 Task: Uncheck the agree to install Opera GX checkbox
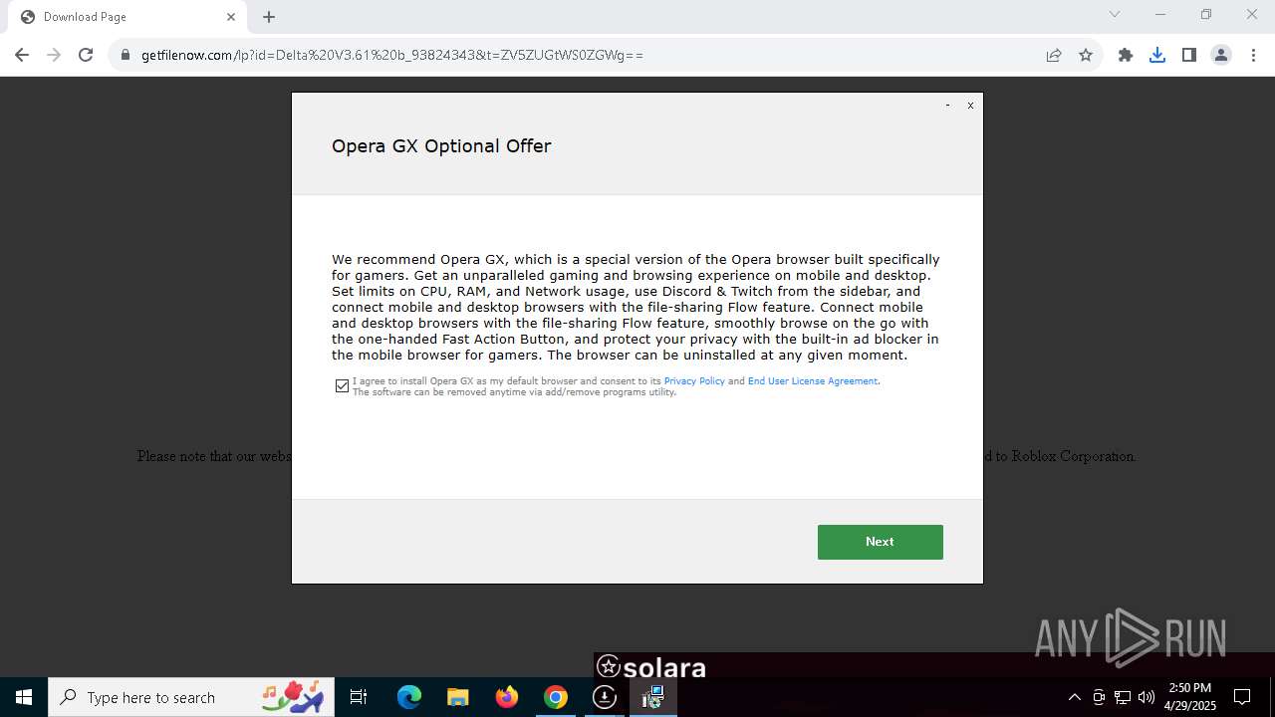[x=342, y=385]
